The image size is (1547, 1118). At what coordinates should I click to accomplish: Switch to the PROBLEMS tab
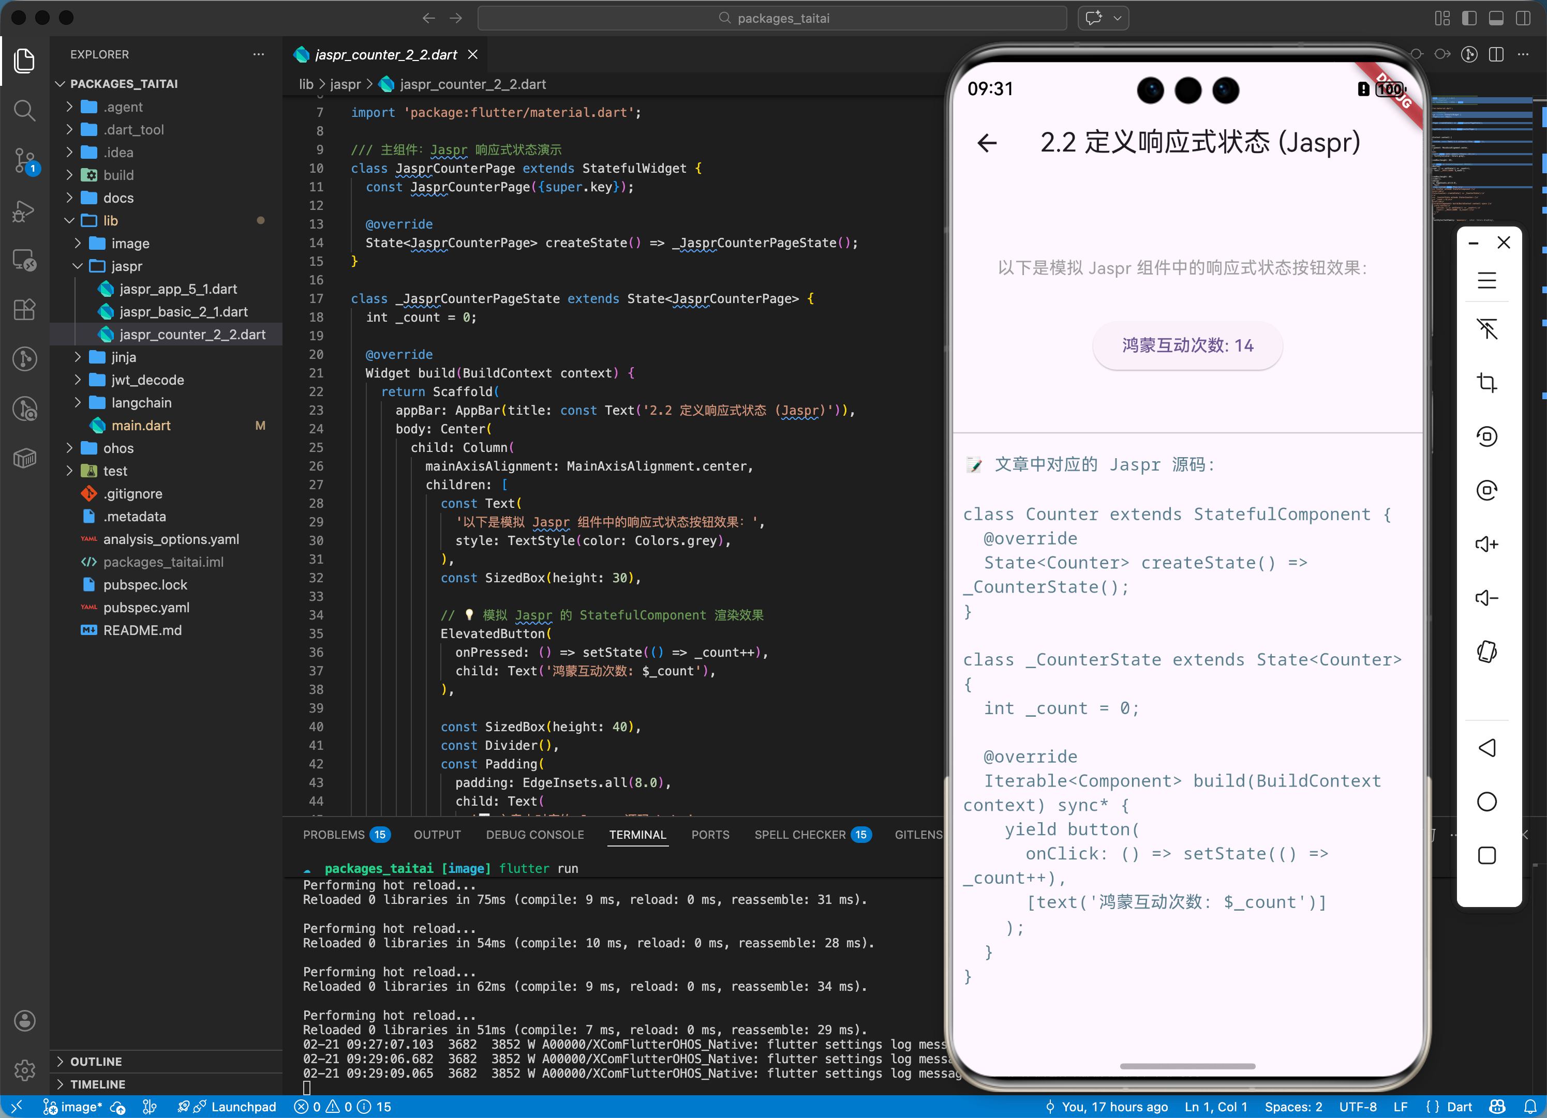tap(334, 835)
